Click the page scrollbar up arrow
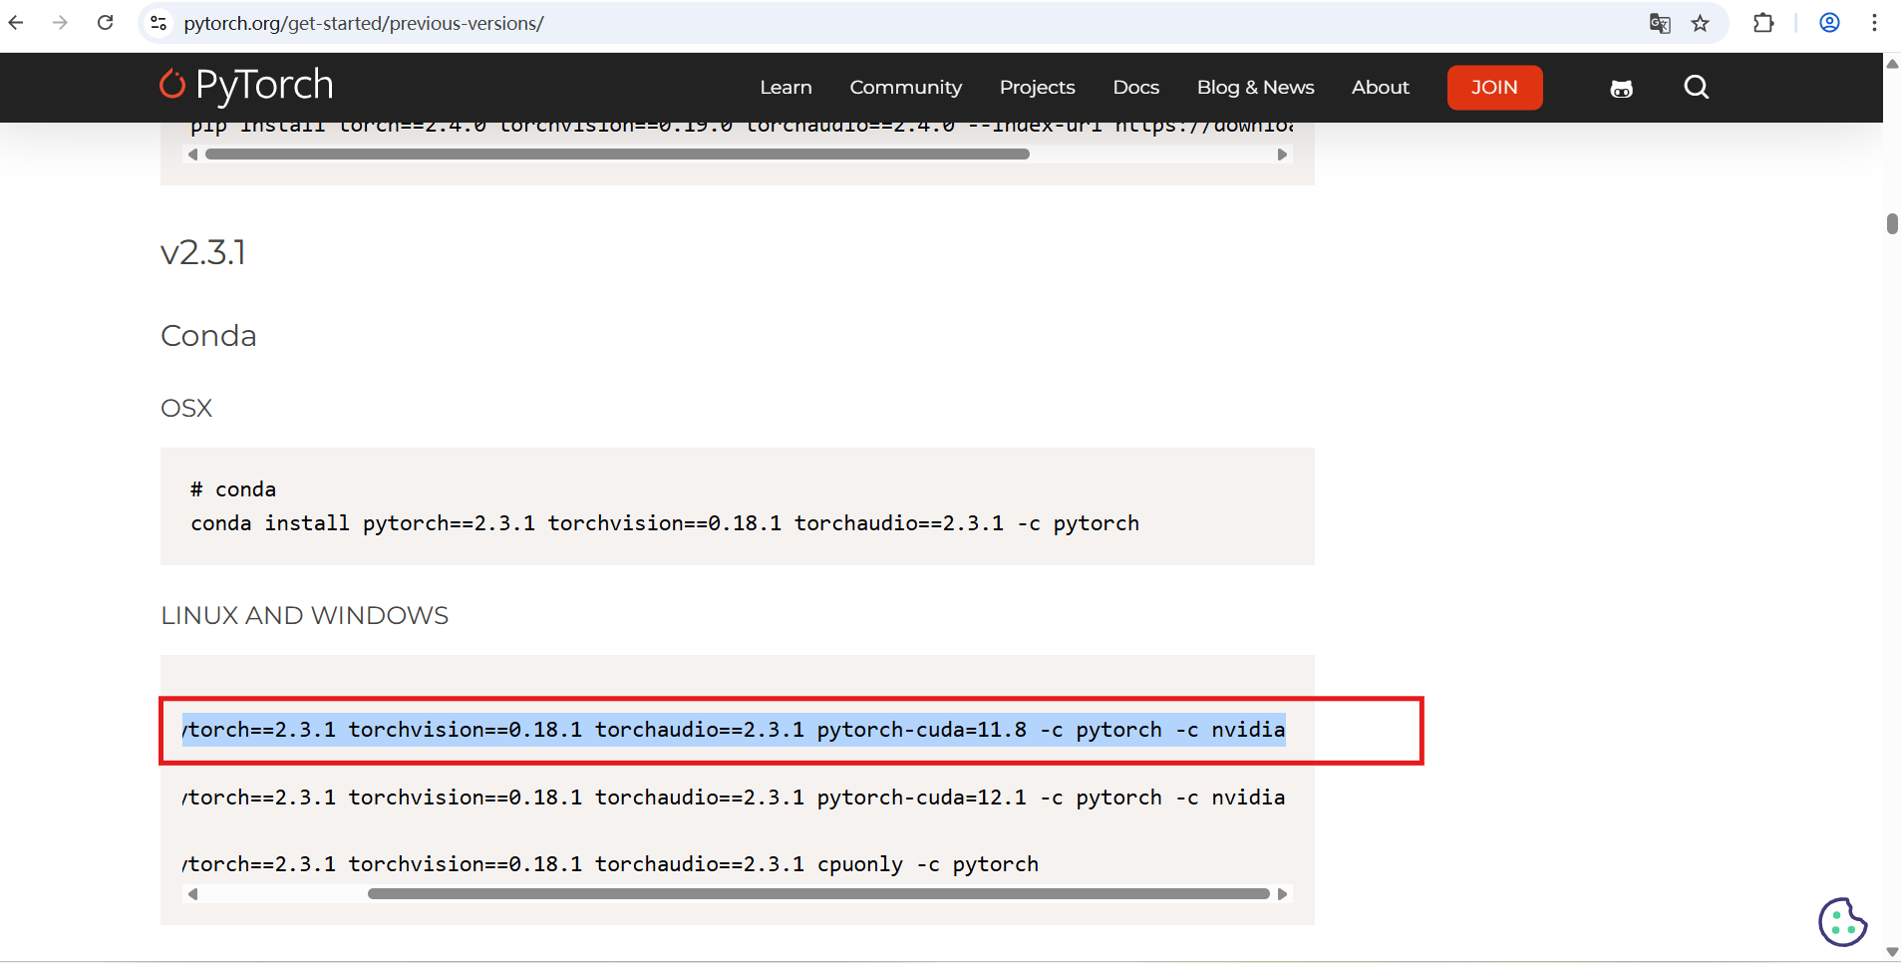Viewport: 1901px width, 963px height. [1892, 63]
